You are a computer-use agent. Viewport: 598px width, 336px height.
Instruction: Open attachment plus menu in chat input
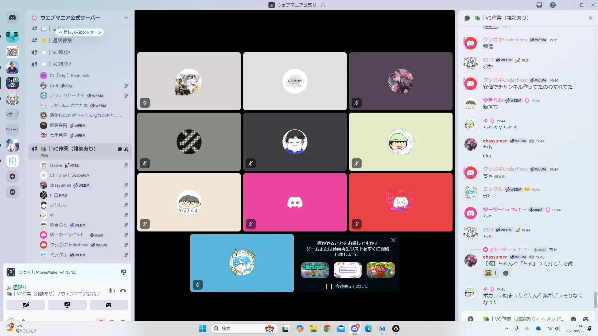pyautogui.click(x=471, y=319)
